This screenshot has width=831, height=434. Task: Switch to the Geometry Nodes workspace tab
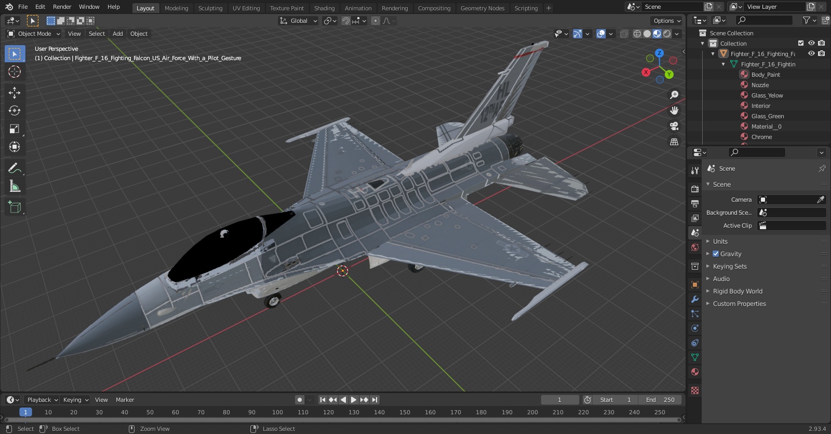[x=482, y=8]
